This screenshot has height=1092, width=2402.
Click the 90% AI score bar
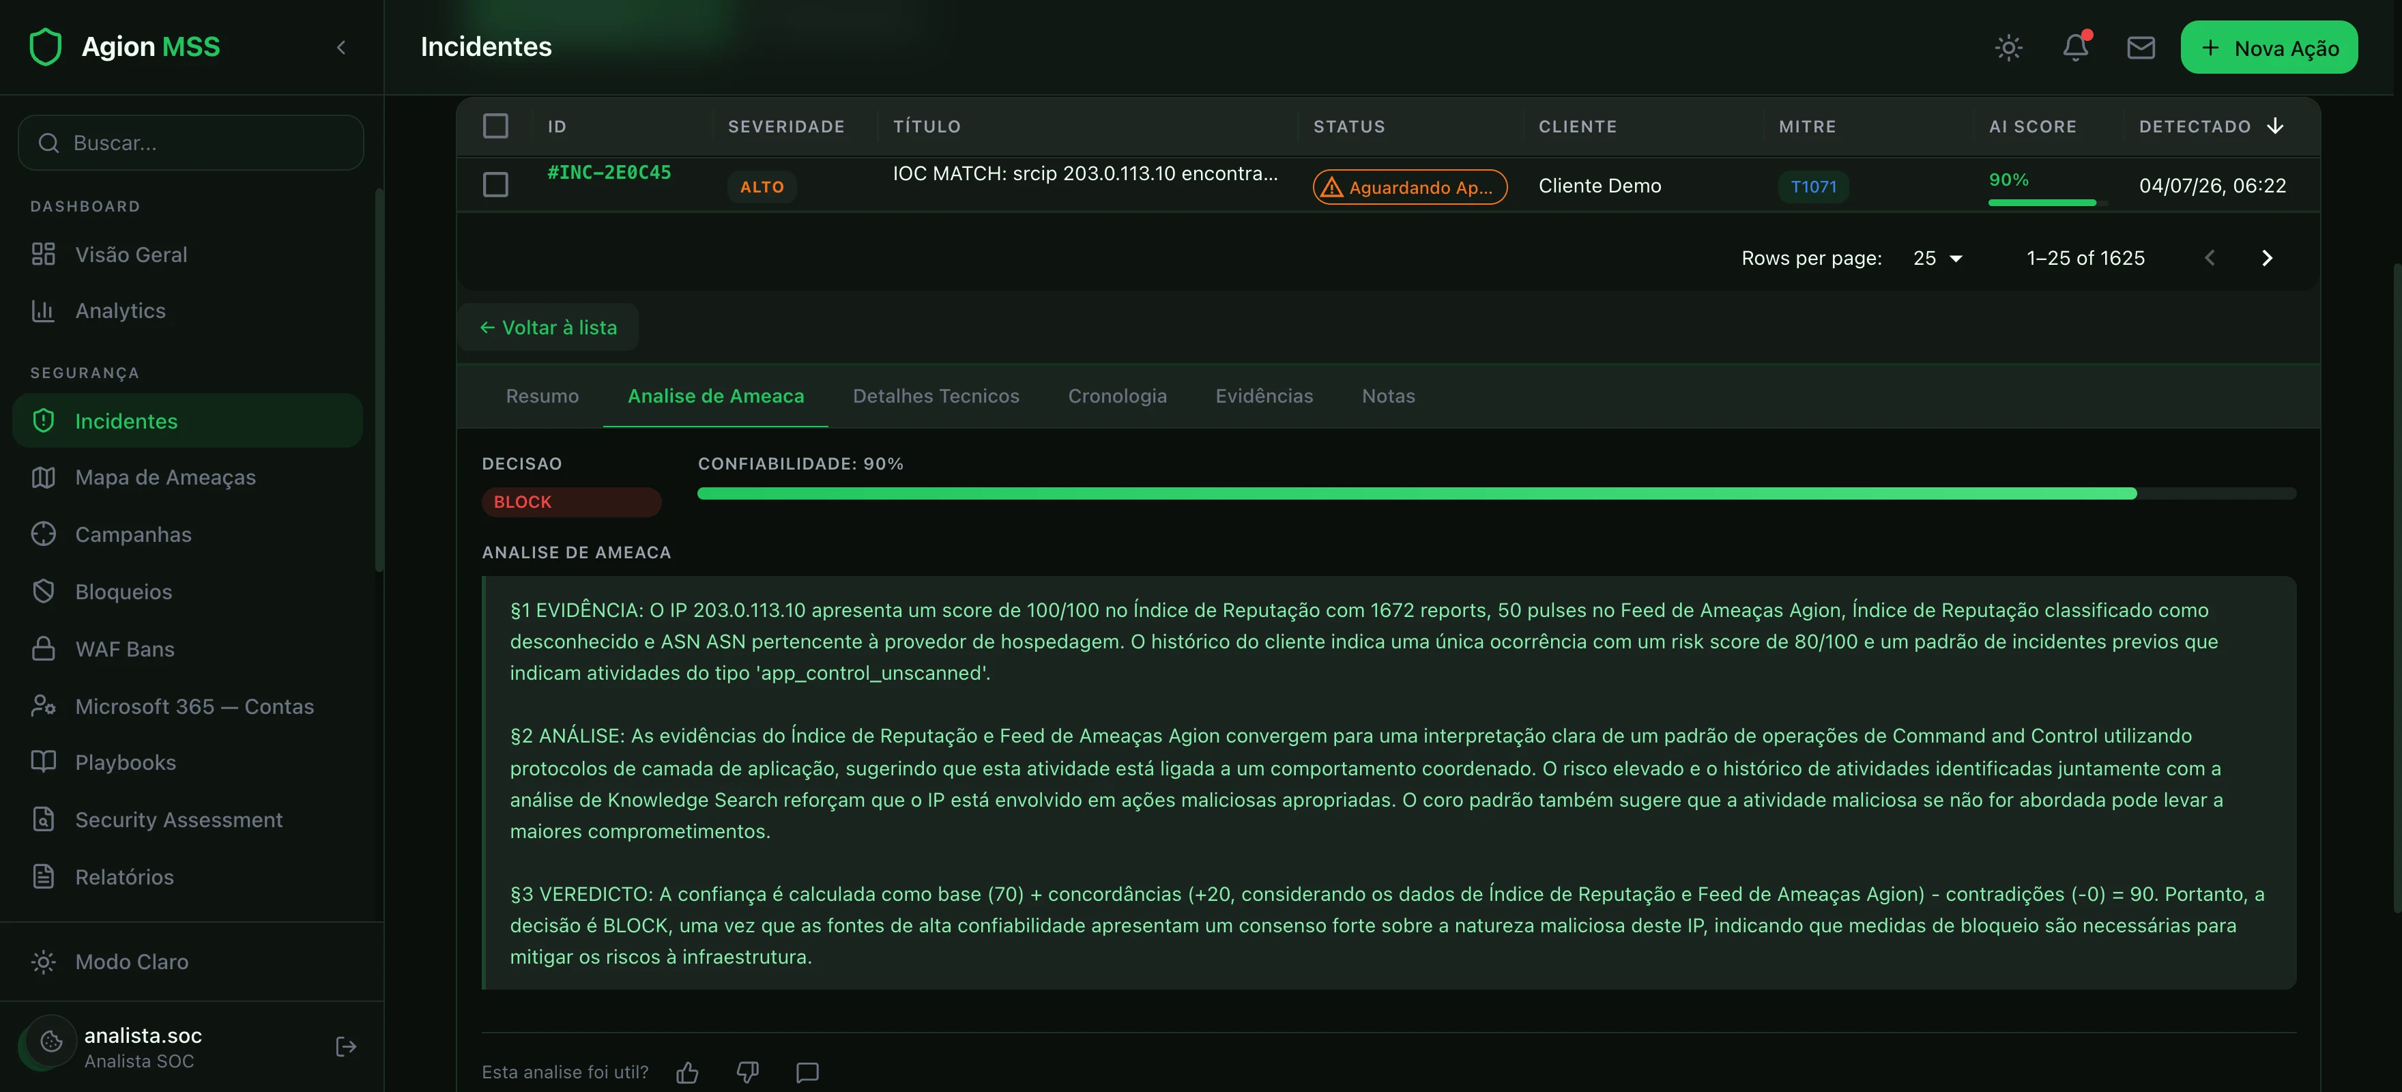[x=2048, y=202]
